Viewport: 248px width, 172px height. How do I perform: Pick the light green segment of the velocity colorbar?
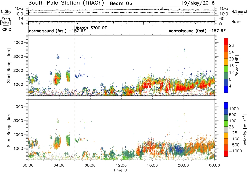click(x=226, y=124)
